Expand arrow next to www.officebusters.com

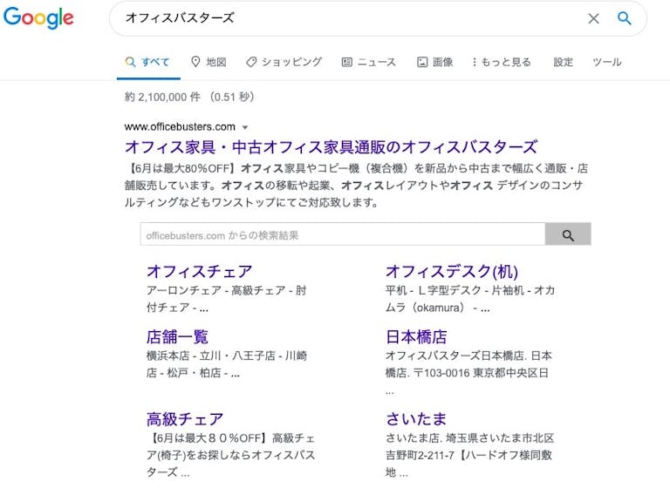(245, 127)
